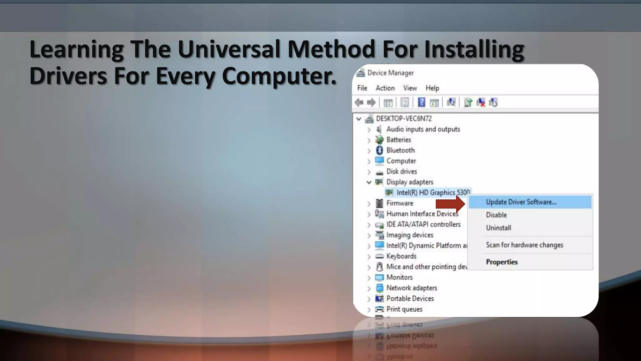Expand the Monitors category arrow
The width and height of the screenshot is (641, 361).
tap(369, 278)
